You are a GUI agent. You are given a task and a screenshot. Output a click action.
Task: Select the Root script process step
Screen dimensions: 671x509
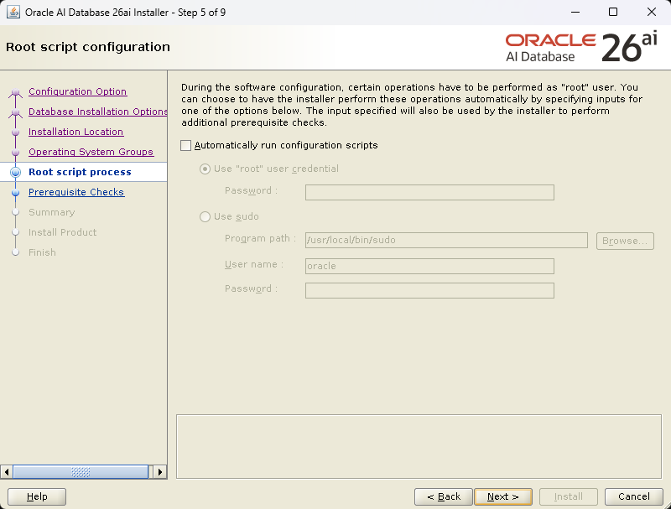[80, 172]
